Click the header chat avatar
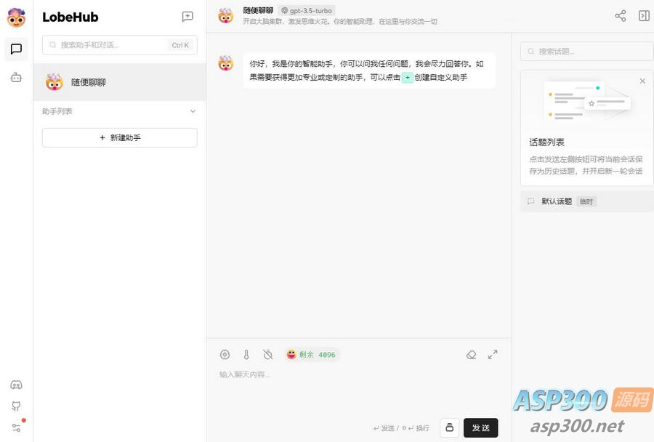This screenshot has height=442, width=654. tap(226, 16)
